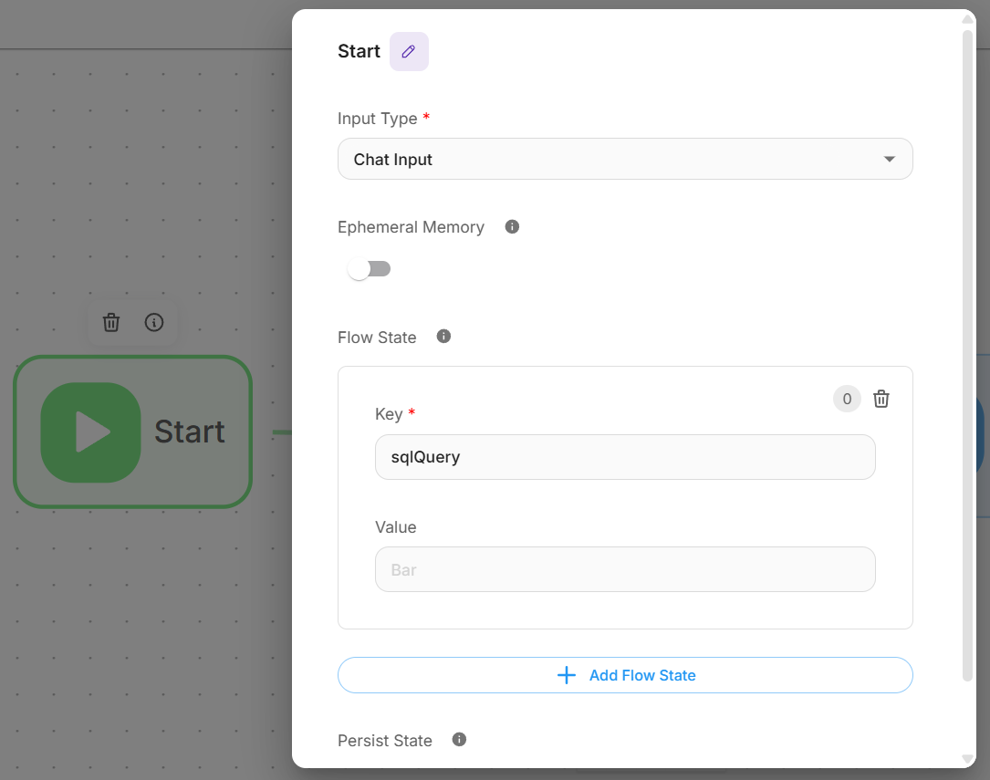This screenshot has width=990, height=780.
Task: Open the Input Type dropdown
Action: 624,159
